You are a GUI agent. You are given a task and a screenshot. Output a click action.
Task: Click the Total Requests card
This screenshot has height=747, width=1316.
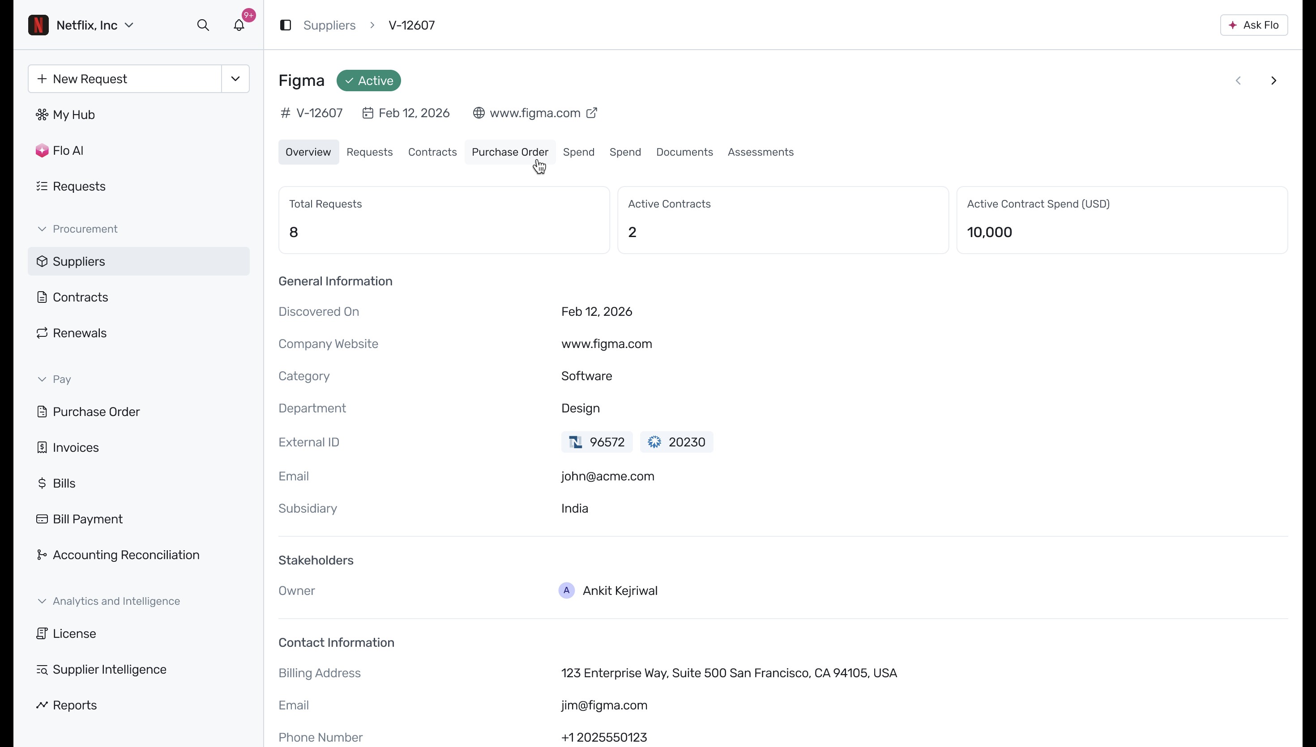pyautogui.click(x=444, y=220)
